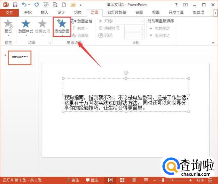This screenshot has height=184, width=218.
Task: Open 效果选项 effect options
Action: point(43,27)
